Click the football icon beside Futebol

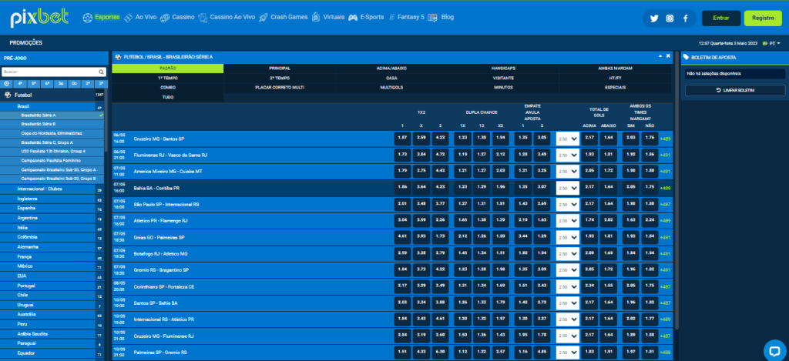pos(8,95)
